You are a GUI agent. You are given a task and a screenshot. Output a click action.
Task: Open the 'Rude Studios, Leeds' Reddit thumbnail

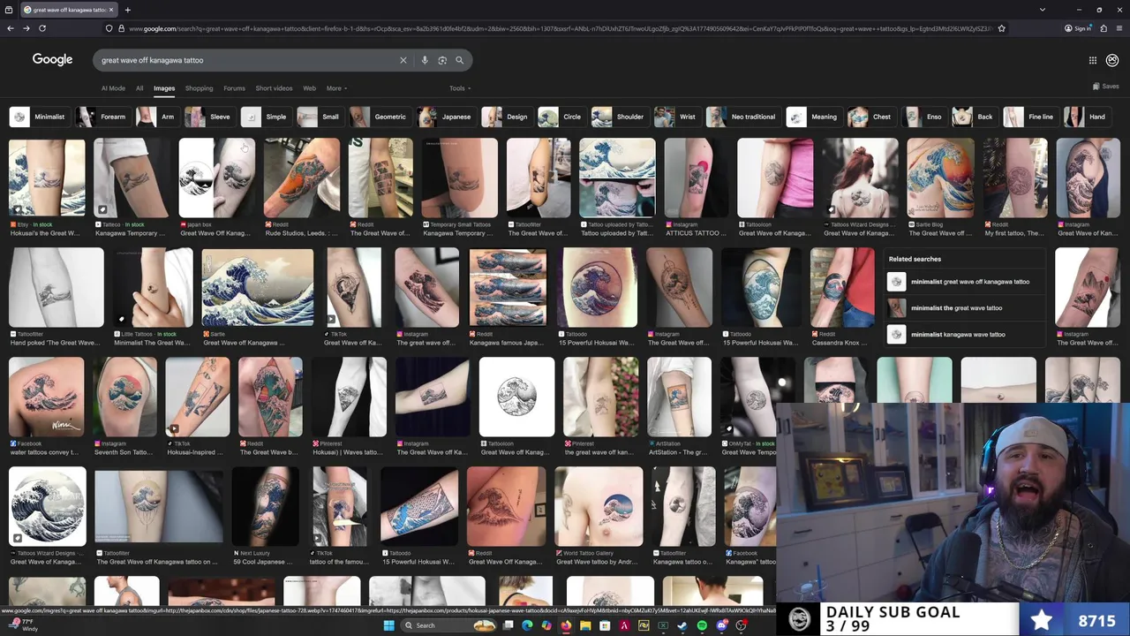click(x=302, y=178)
